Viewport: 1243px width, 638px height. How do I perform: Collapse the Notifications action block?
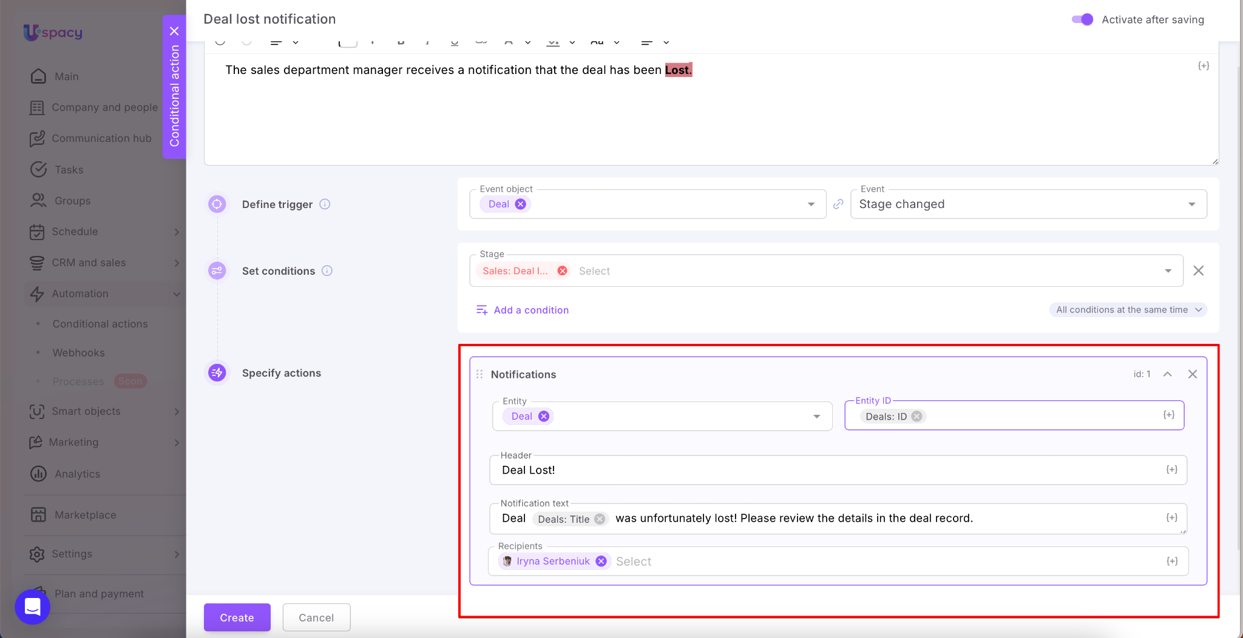click(x=1167, y=374)
